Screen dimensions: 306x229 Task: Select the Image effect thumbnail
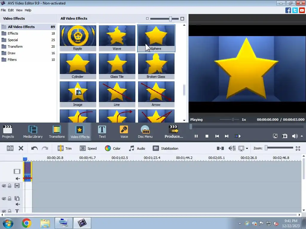[x=78, y=94]
